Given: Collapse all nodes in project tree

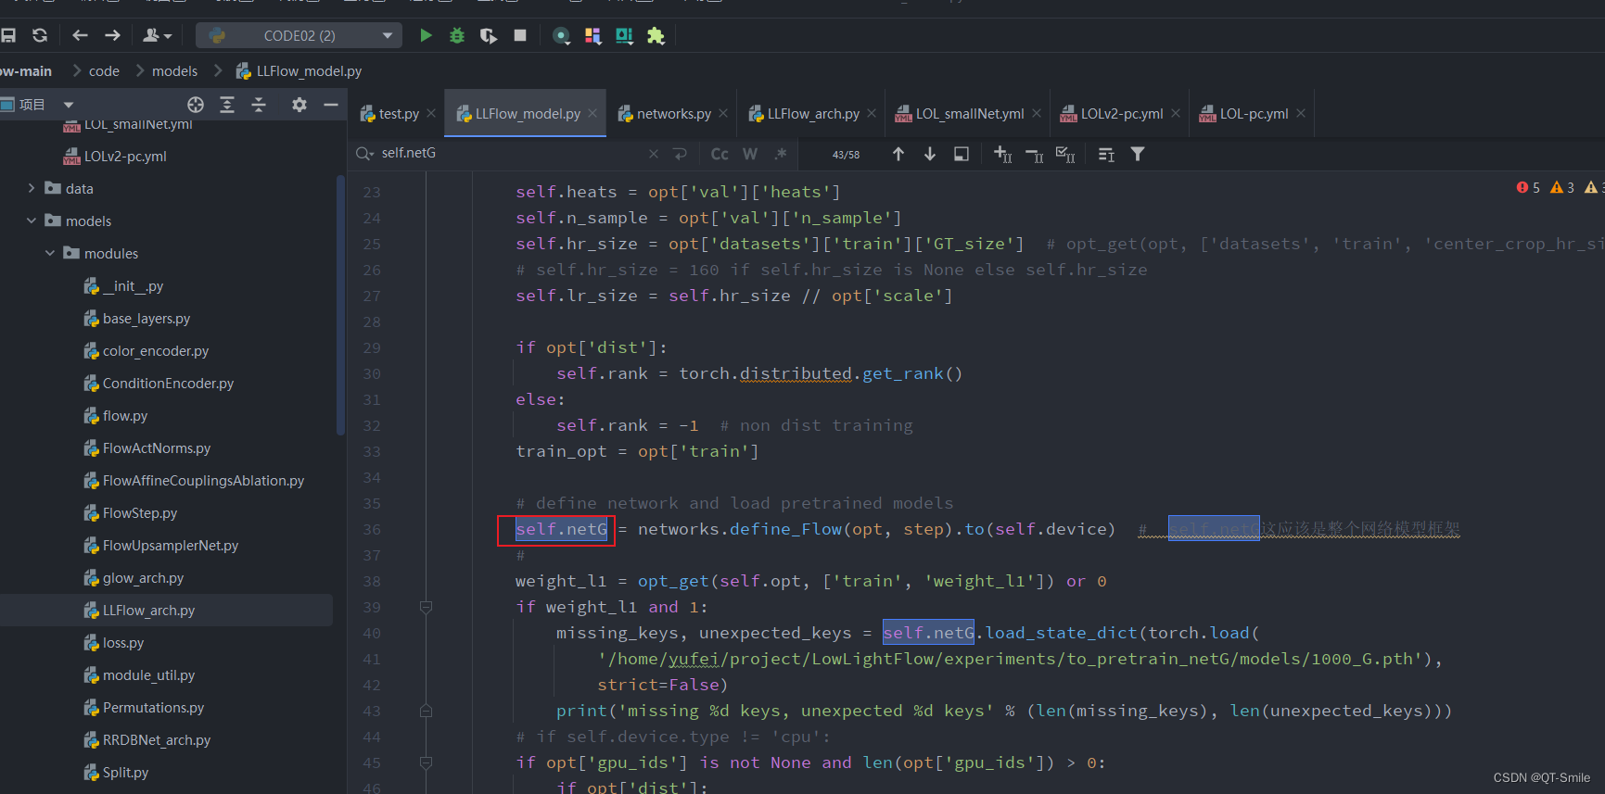Looking at the screenshot, I should [259, 105].
